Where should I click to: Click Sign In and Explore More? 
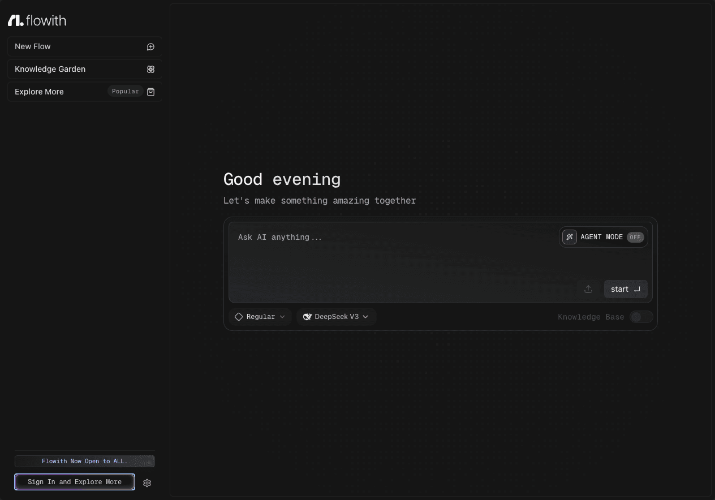(x=74, y=482)
